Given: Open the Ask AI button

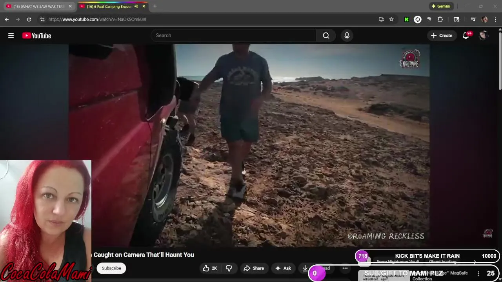Looking at the screenshot, I should pos(283,268).
